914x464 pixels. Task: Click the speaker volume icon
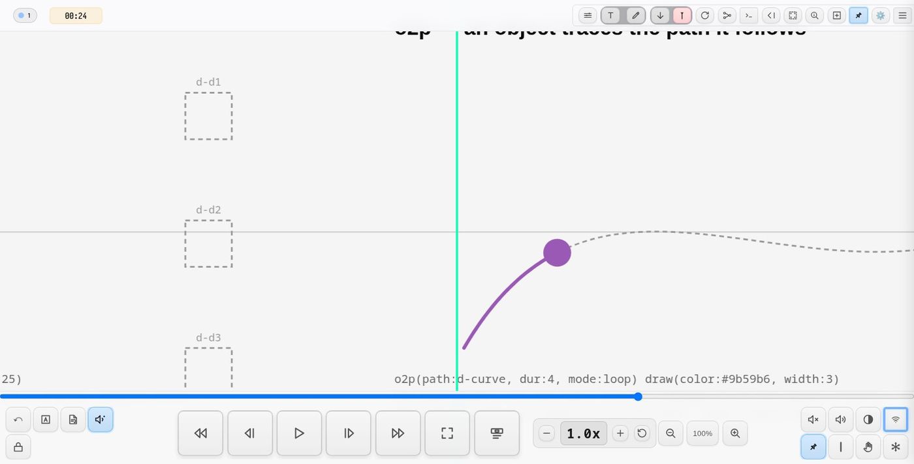[841, 420]
